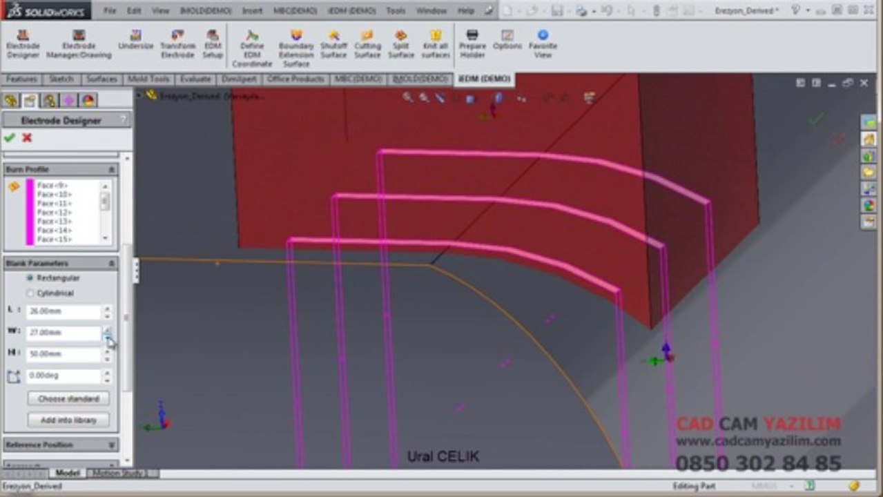
Task: Expand FeatureManager tree for Erezyon_Derived
Action: [x=138, y=96]
